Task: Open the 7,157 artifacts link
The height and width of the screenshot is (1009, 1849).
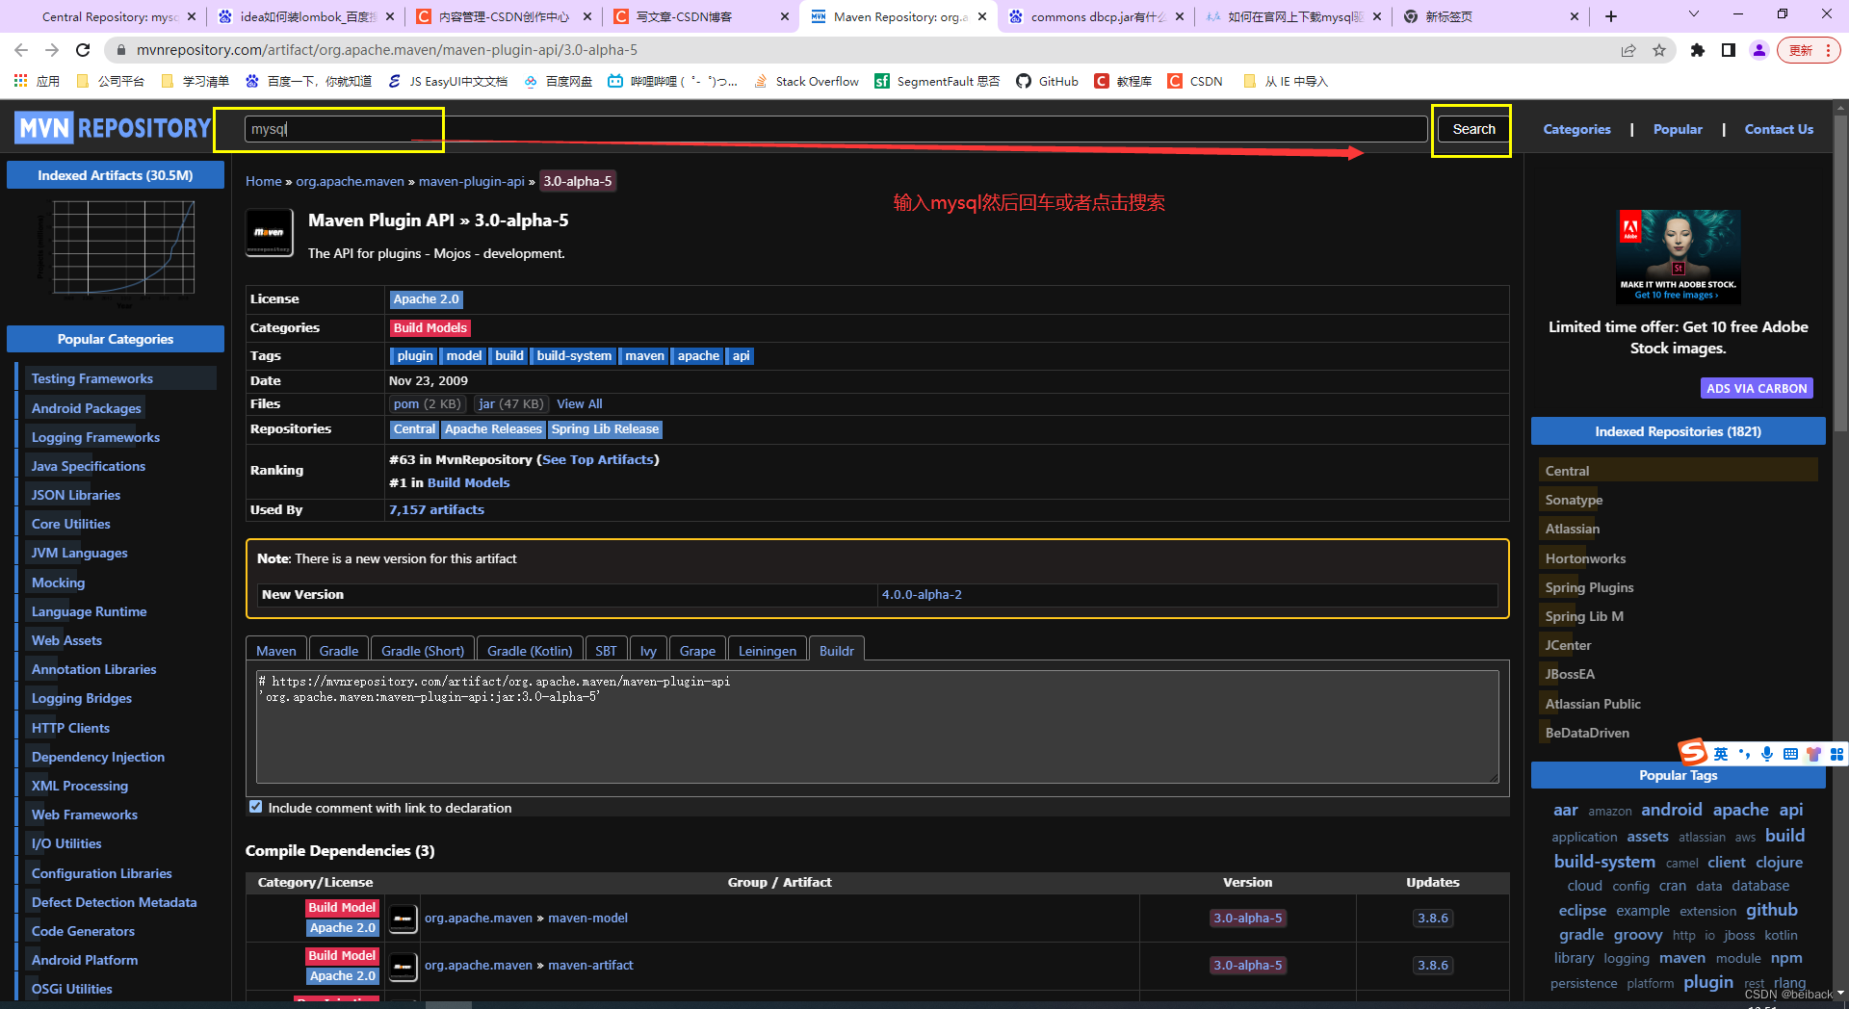Action: coord(436,510)
